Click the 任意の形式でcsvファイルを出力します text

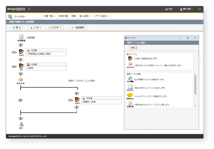(x=150, y=88)
